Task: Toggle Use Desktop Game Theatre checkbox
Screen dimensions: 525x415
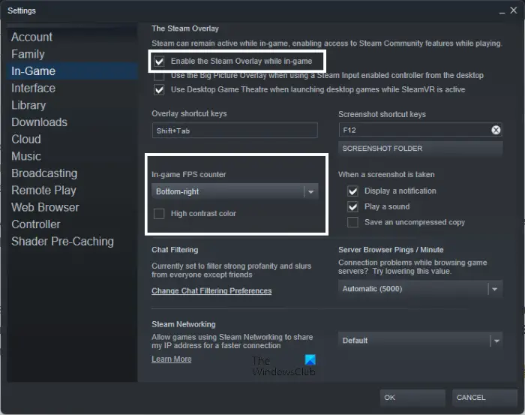Action: [159, 90]
